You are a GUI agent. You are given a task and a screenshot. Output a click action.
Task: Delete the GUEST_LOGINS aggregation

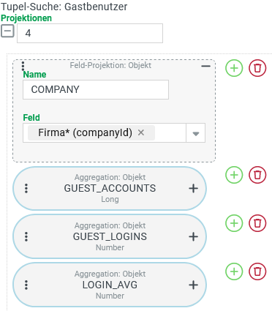pyautogui.click(x=257, y=223)
